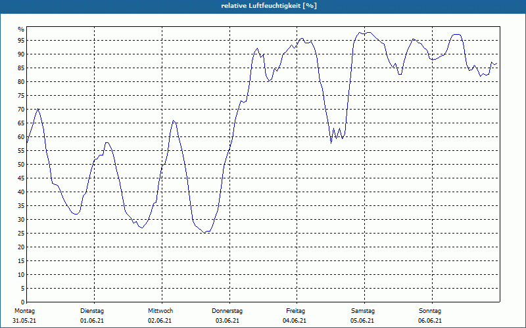Screen dimensions: 526x328
Task: Click the 'Montag' day label
Action: tap(24, 311)
